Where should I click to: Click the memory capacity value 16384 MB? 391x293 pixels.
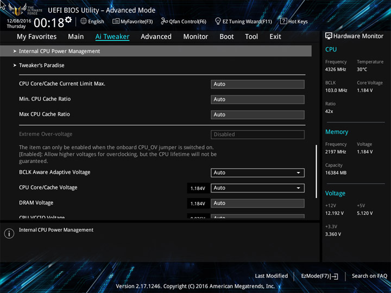pyautogui.click(x=336, y=173)
